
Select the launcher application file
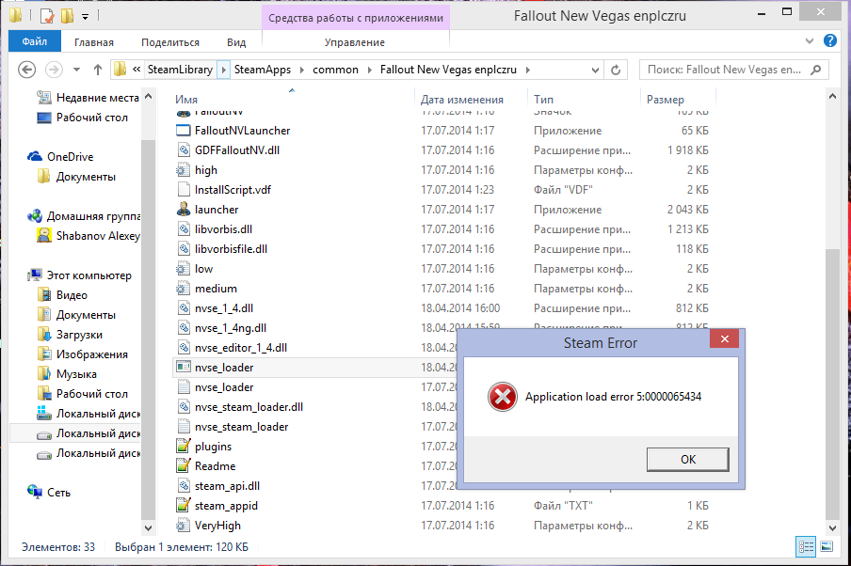[217, 210]
